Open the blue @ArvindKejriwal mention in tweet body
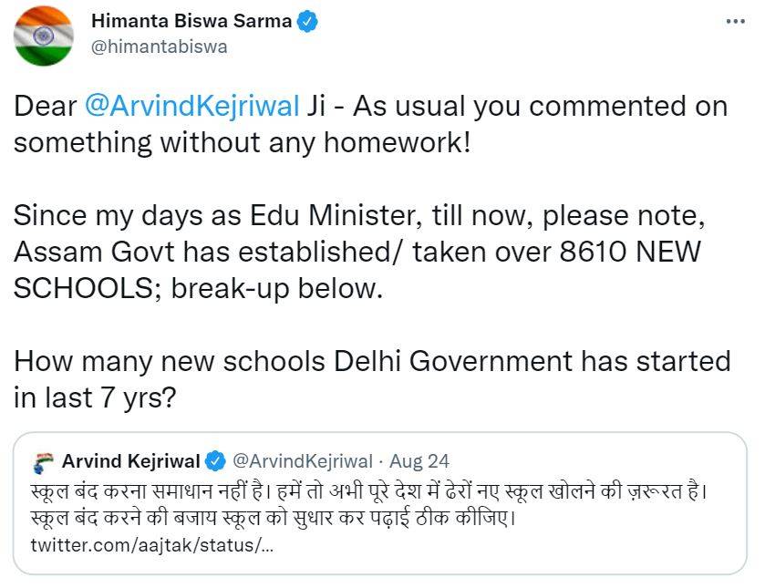 pyautogui.click(x=191, y=106)
